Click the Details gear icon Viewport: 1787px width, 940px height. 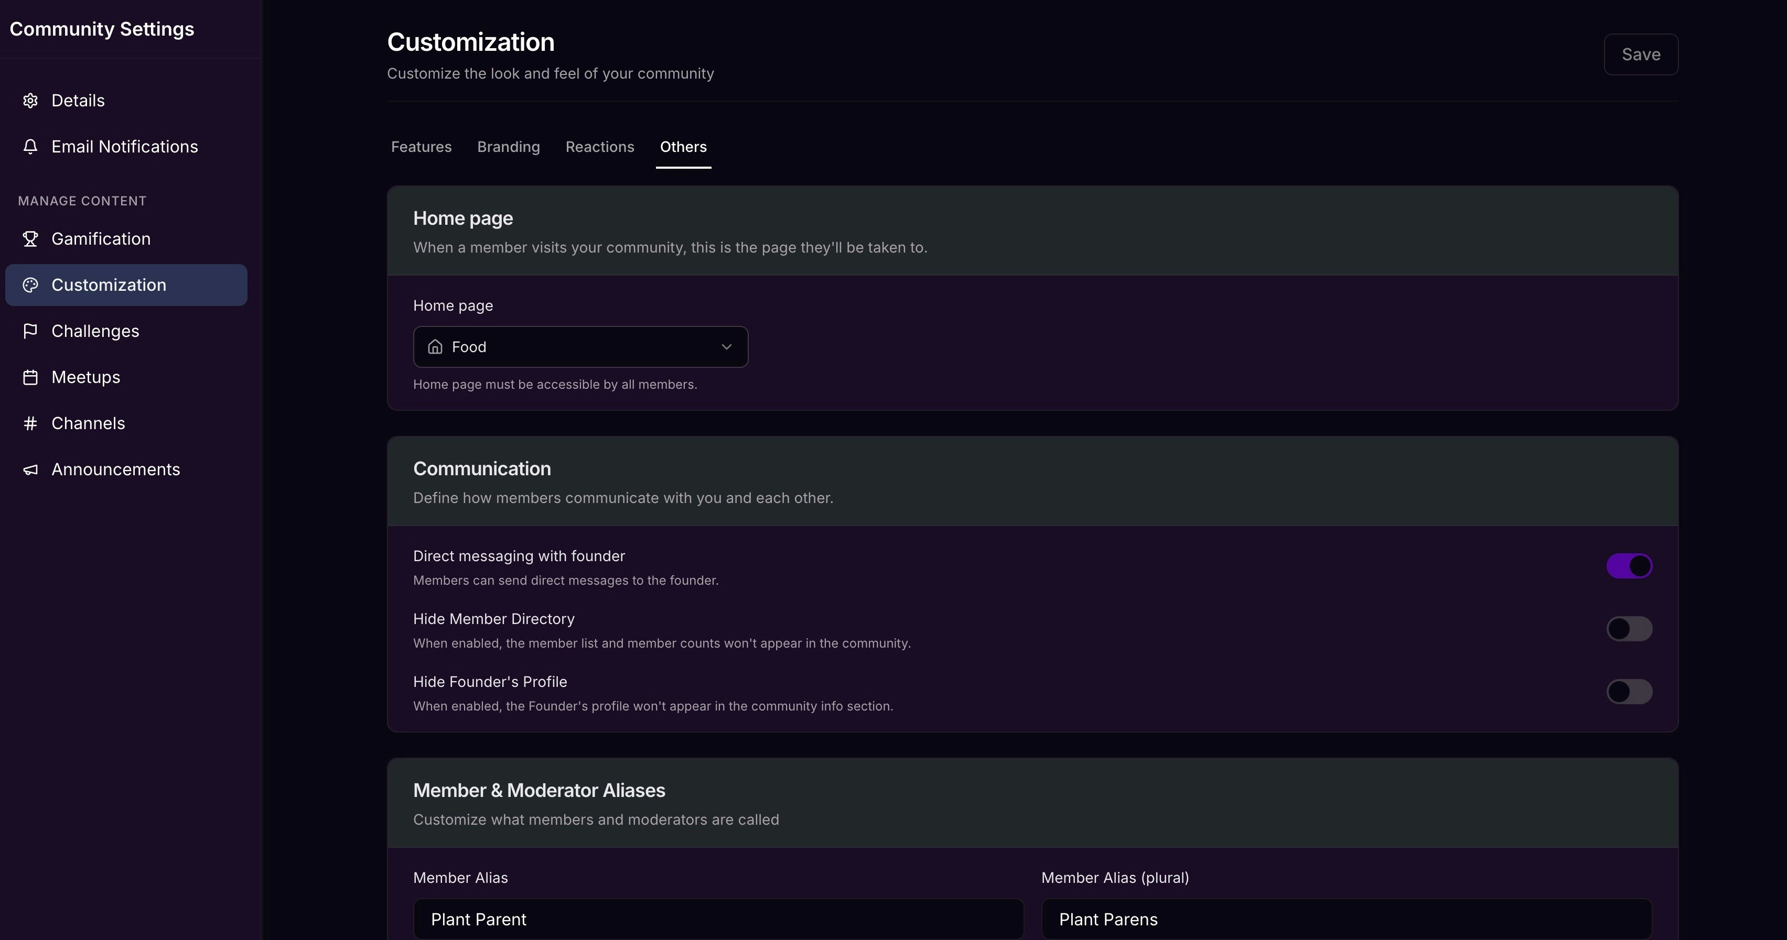(x=30, y=101)
